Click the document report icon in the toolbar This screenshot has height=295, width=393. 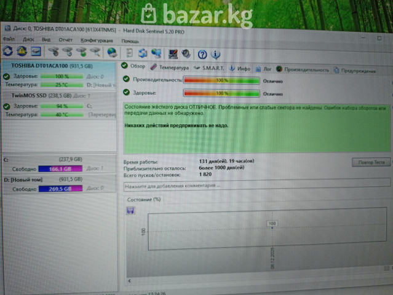129,53
